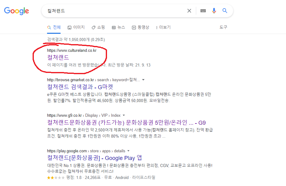Open the 컬쳐랜드 official site result
Screen dimensions: 286x186
pyautogui.click(x=58, y=57)
